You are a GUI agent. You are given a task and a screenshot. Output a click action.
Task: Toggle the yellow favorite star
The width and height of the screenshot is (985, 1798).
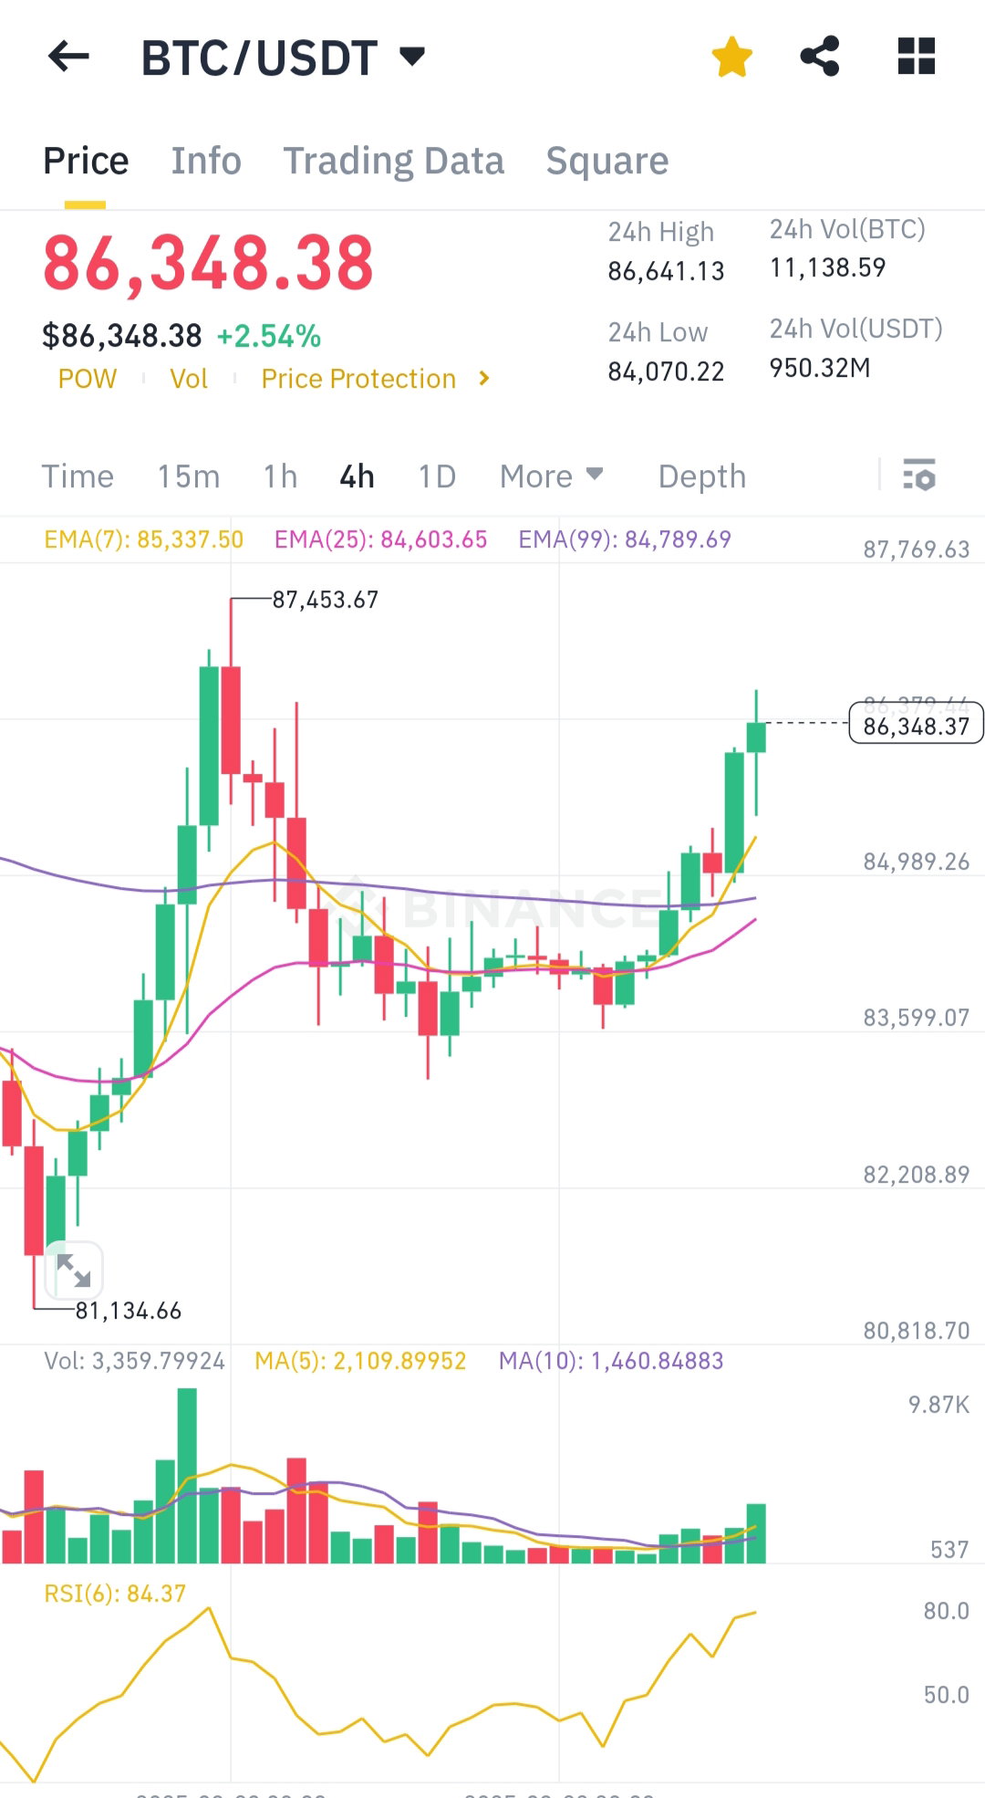coord(731,57)
